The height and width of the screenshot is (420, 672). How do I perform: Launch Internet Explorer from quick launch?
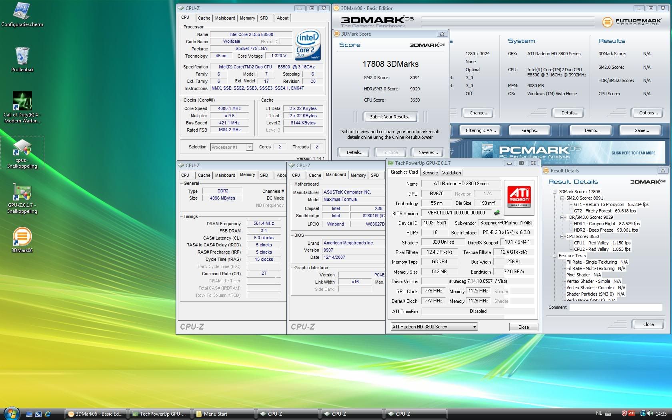[x=48, y=414]
